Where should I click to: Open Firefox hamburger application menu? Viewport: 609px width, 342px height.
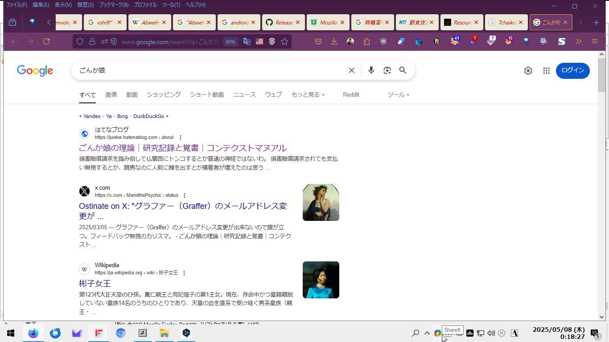[x=595, y=41]
